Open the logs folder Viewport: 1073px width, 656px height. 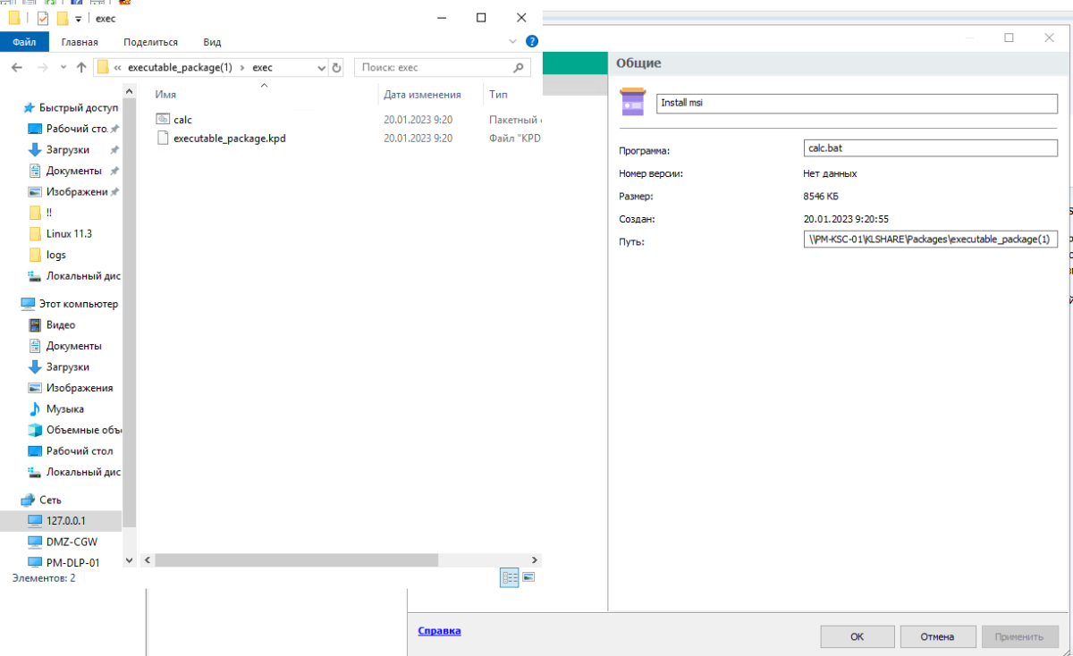[x=55, y=255]
